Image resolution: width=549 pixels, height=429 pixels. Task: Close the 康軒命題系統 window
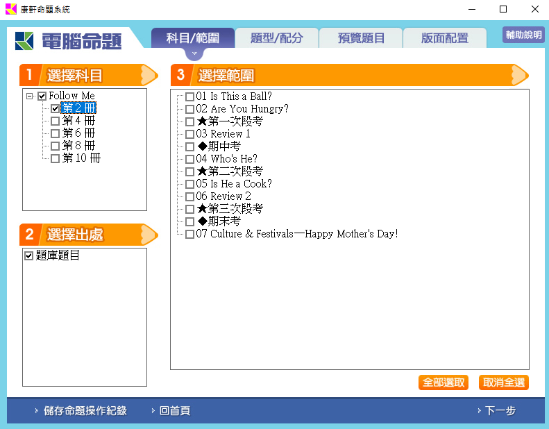534,10
